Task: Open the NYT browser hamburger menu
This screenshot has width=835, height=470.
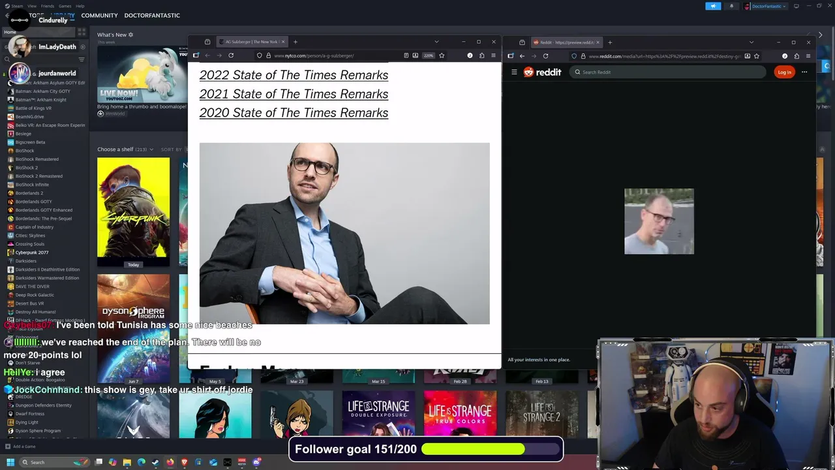Action: coord(493,55)
